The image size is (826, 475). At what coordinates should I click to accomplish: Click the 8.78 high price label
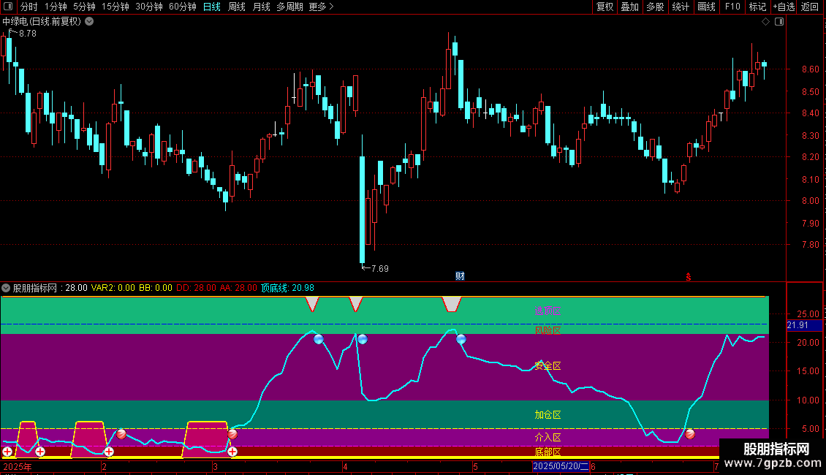pos(28,34)
